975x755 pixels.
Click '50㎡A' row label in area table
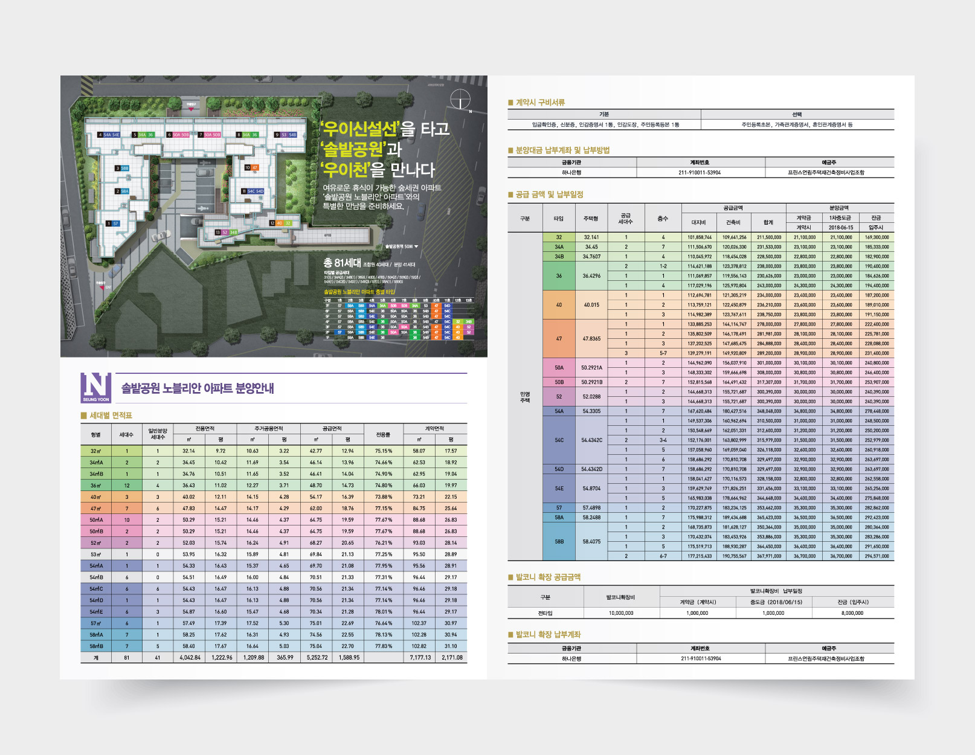(96, 520)
